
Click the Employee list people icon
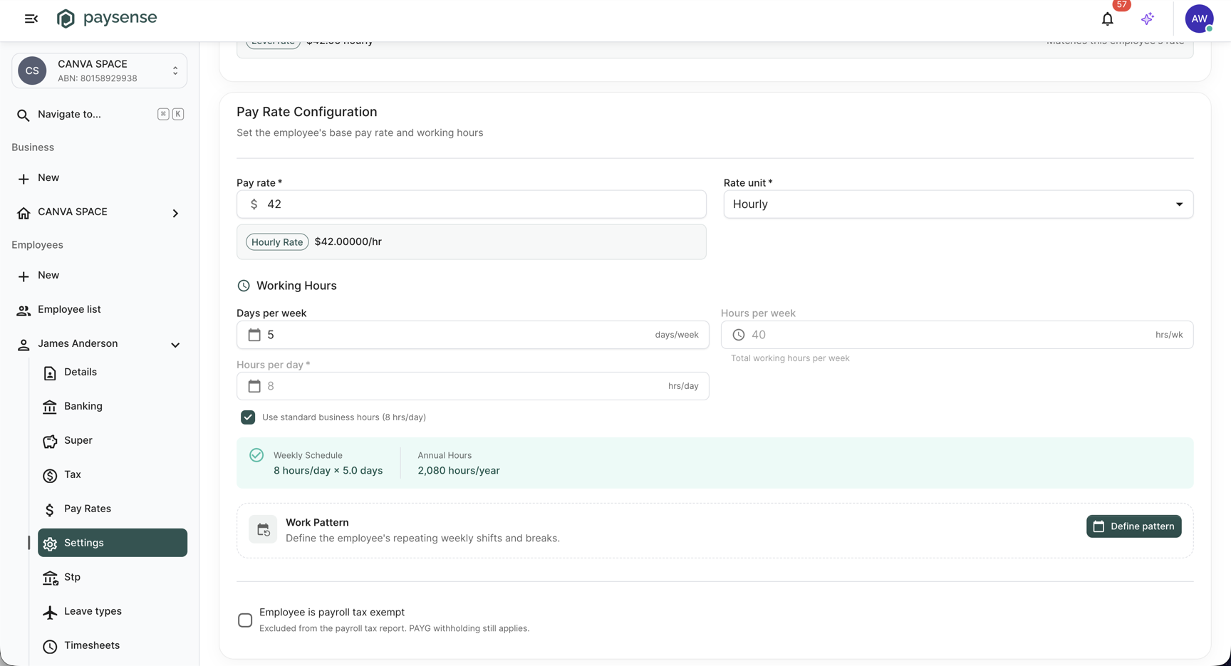(24, 311)
